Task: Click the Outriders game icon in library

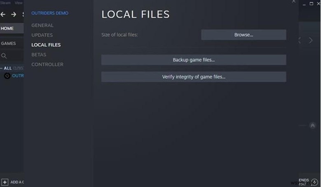Action: [7, 76]
